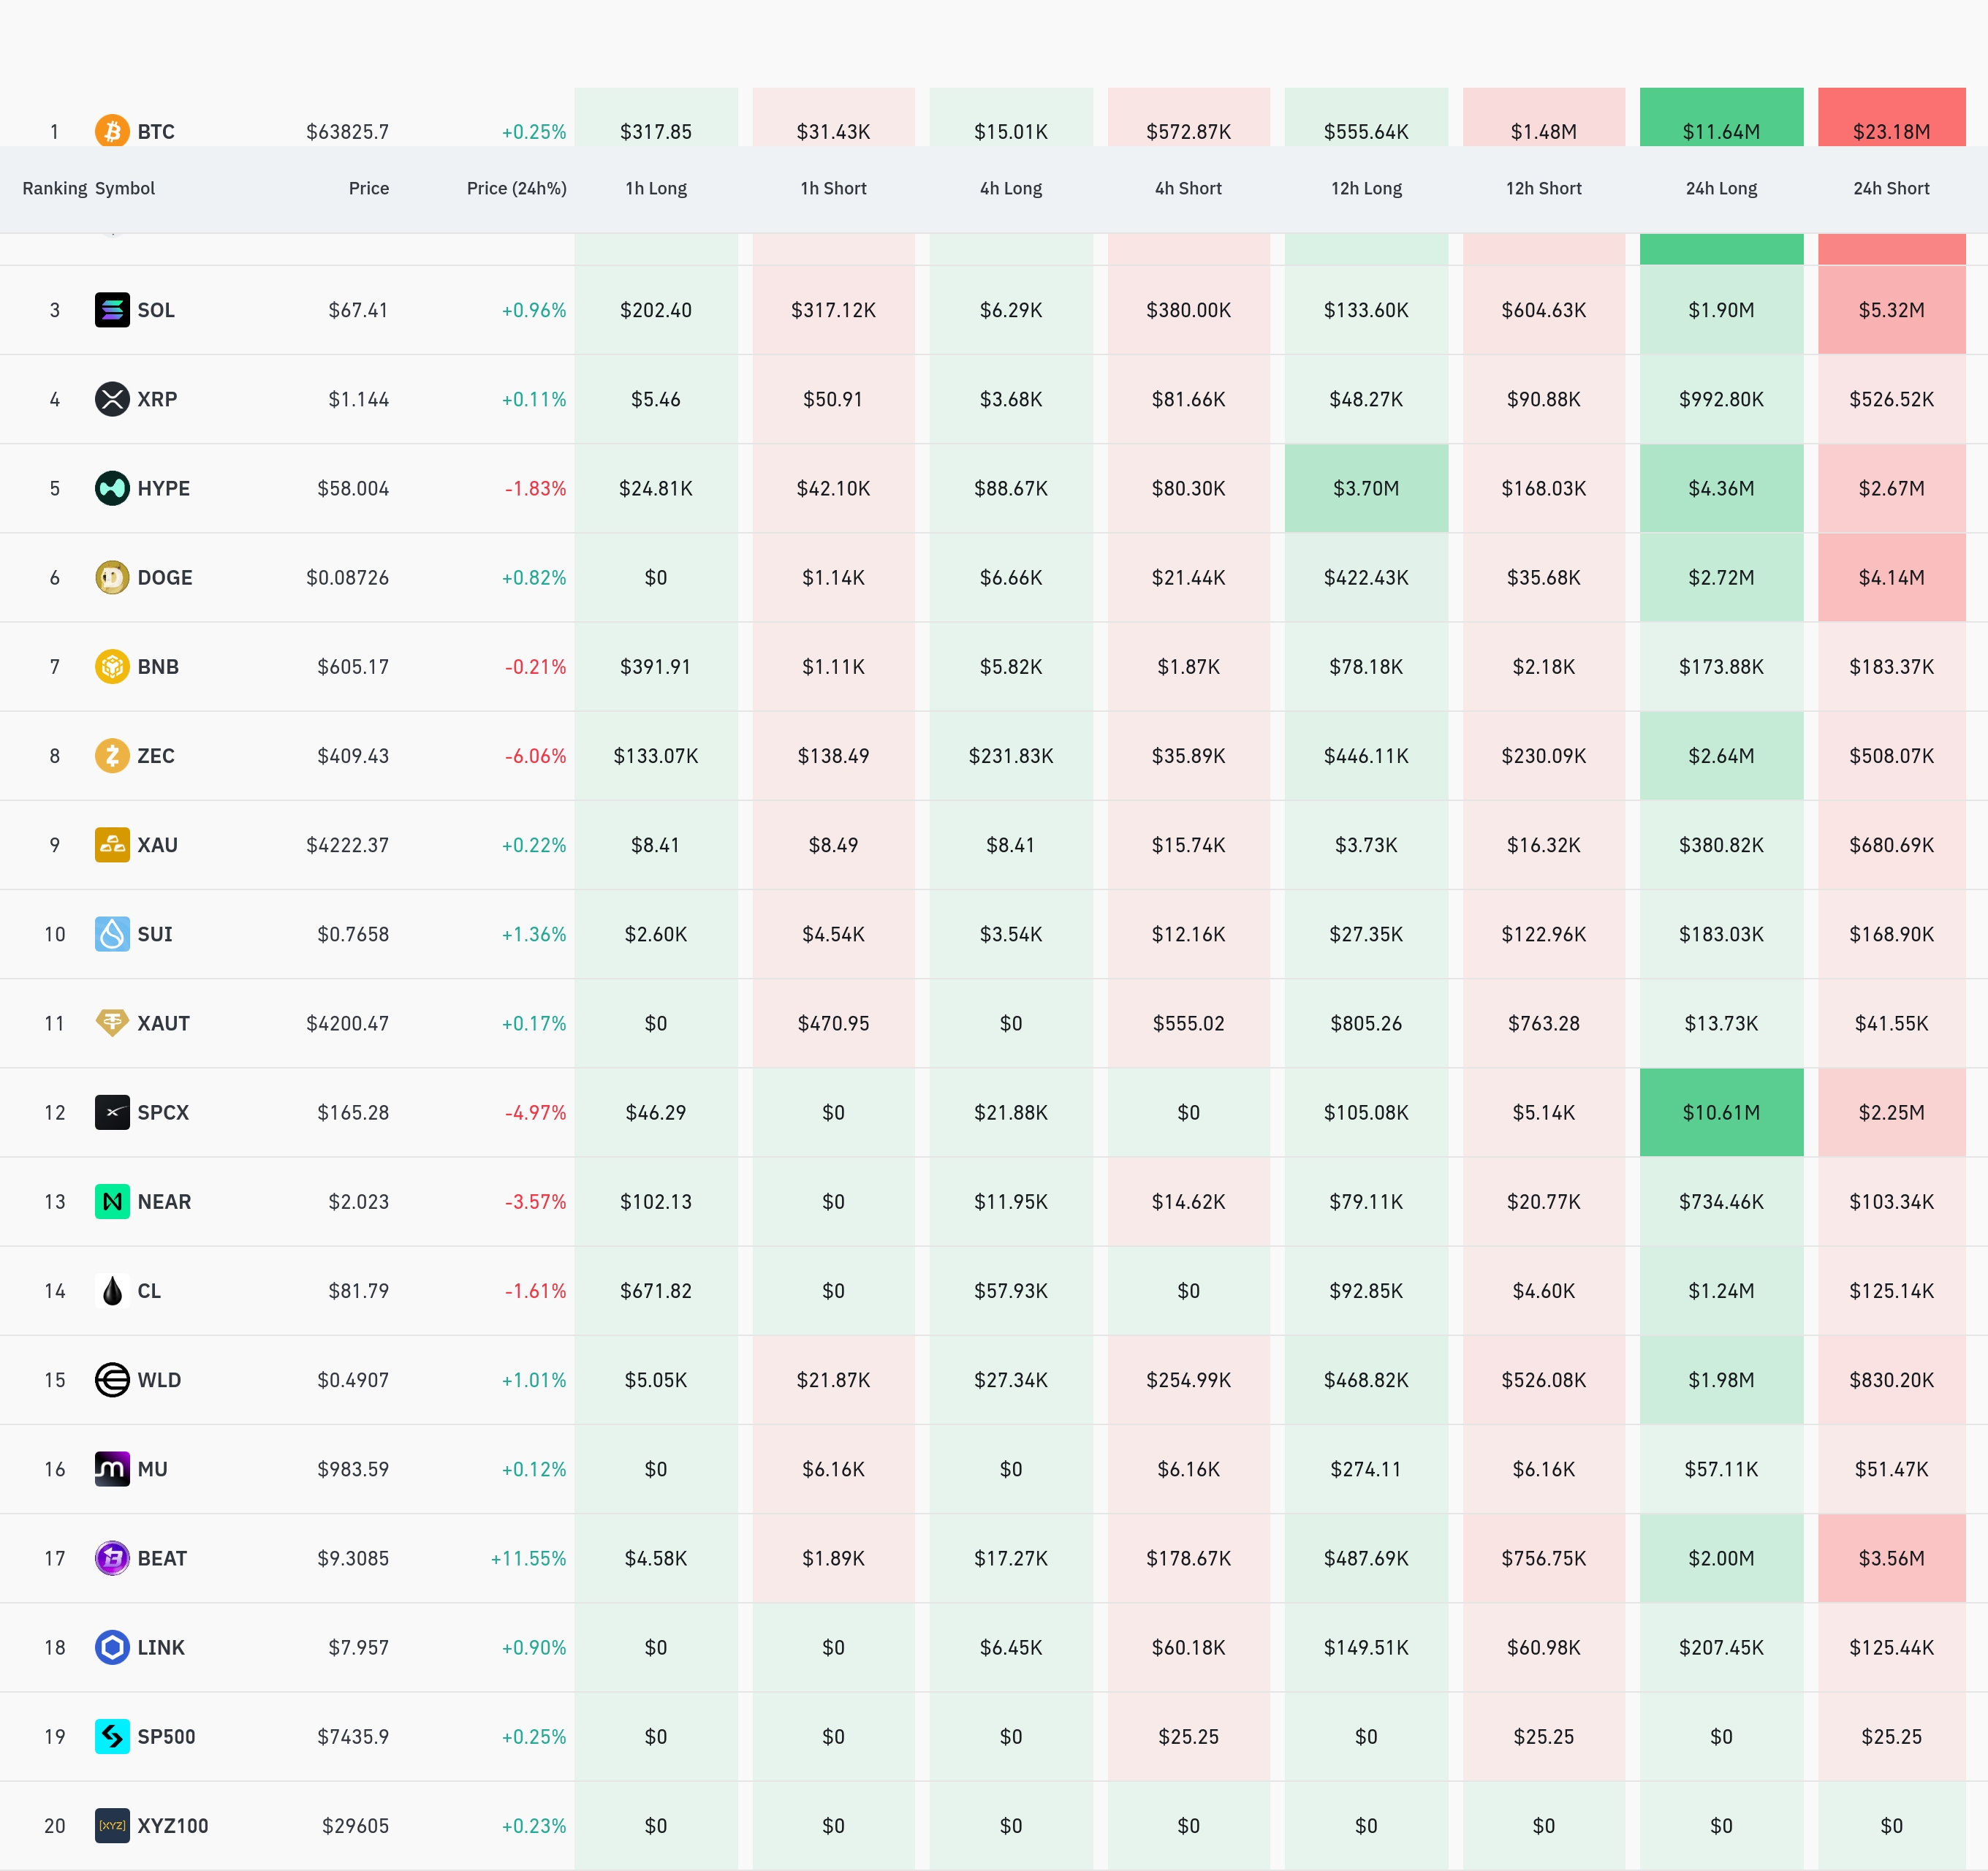
Task: Open the XYZ100 symbol link
Action: [173, 1825]
